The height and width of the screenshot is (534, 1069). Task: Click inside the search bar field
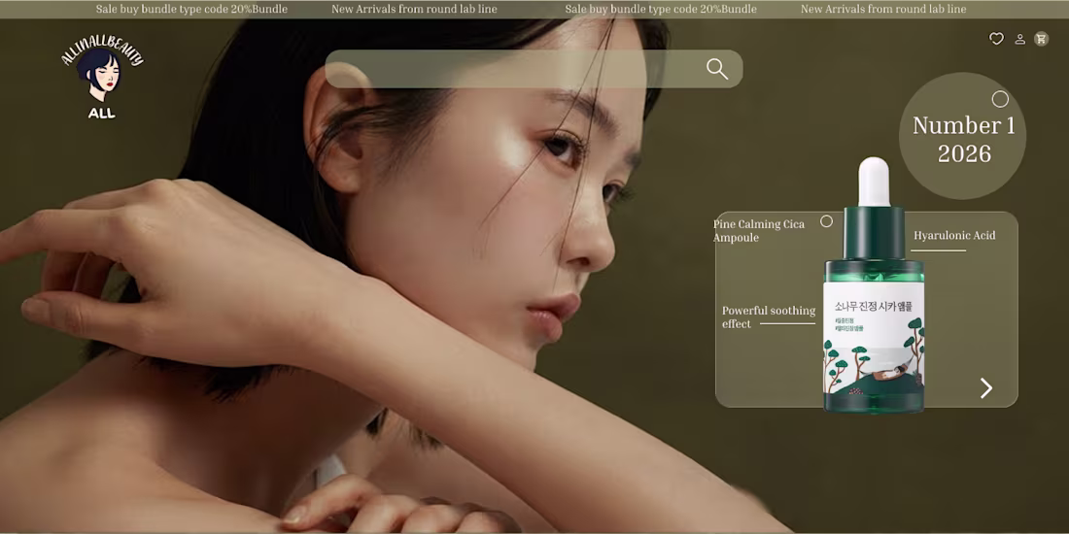534,69
